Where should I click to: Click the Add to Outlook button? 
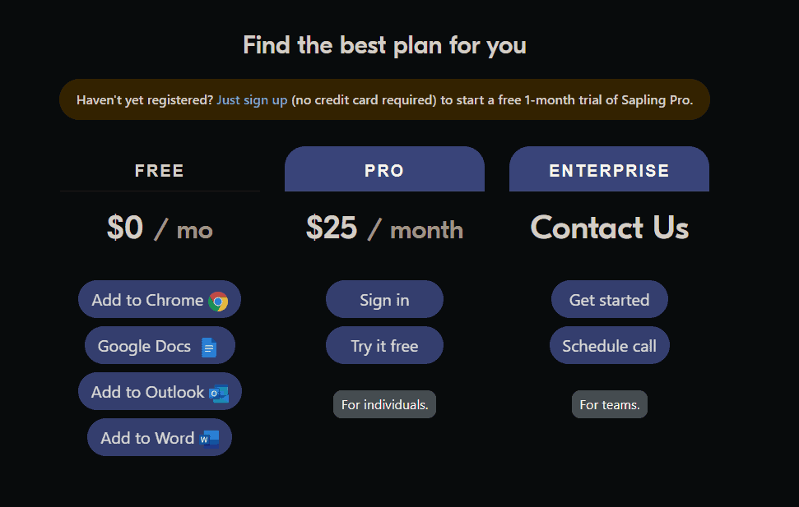point(160,391)
